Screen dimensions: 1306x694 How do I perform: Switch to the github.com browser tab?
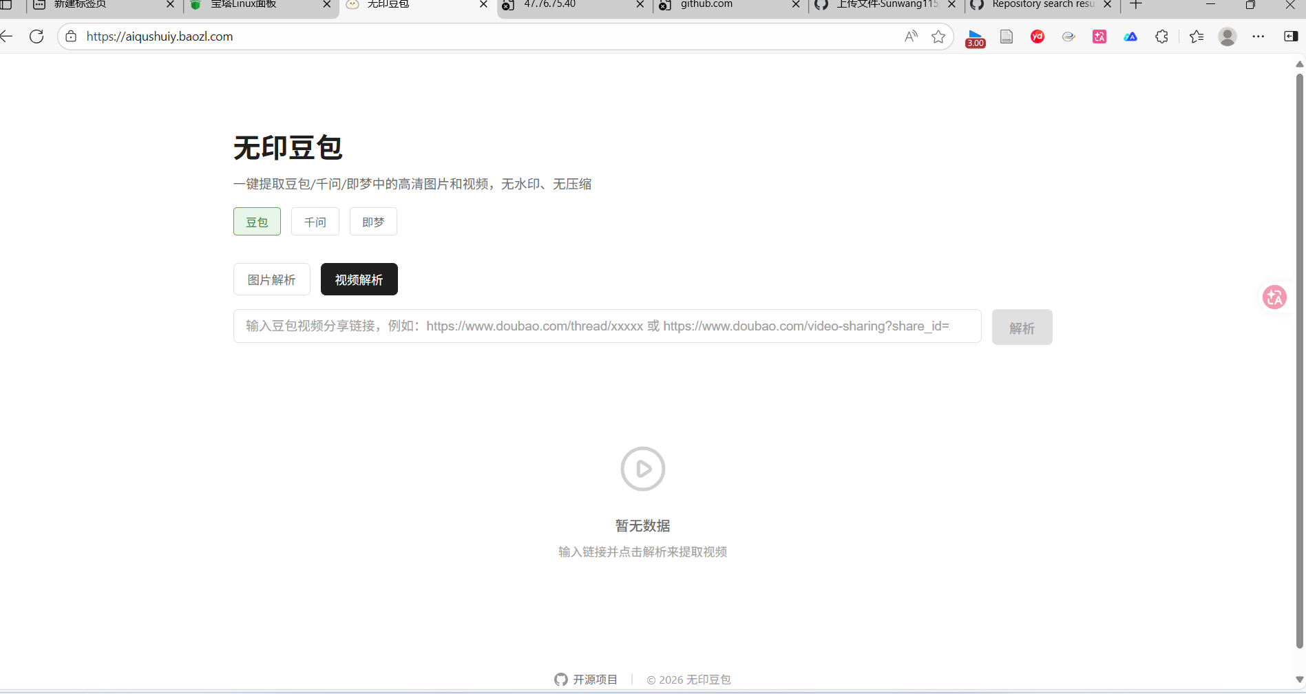(x=722, y=5)
